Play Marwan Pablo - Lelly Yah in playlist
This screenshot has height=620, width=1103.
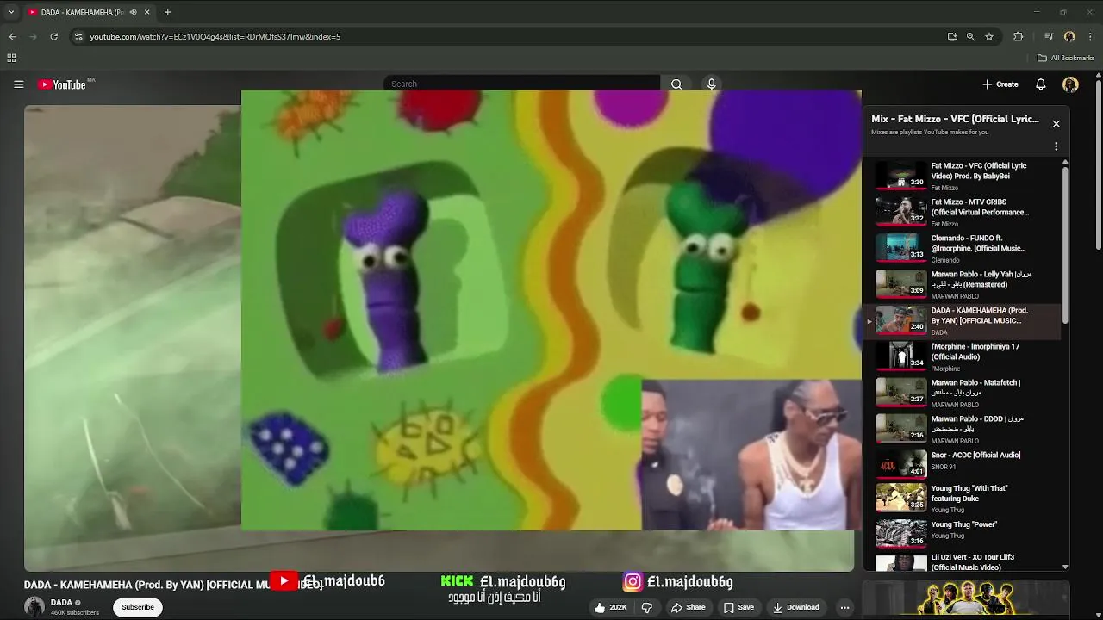[963, 283]
